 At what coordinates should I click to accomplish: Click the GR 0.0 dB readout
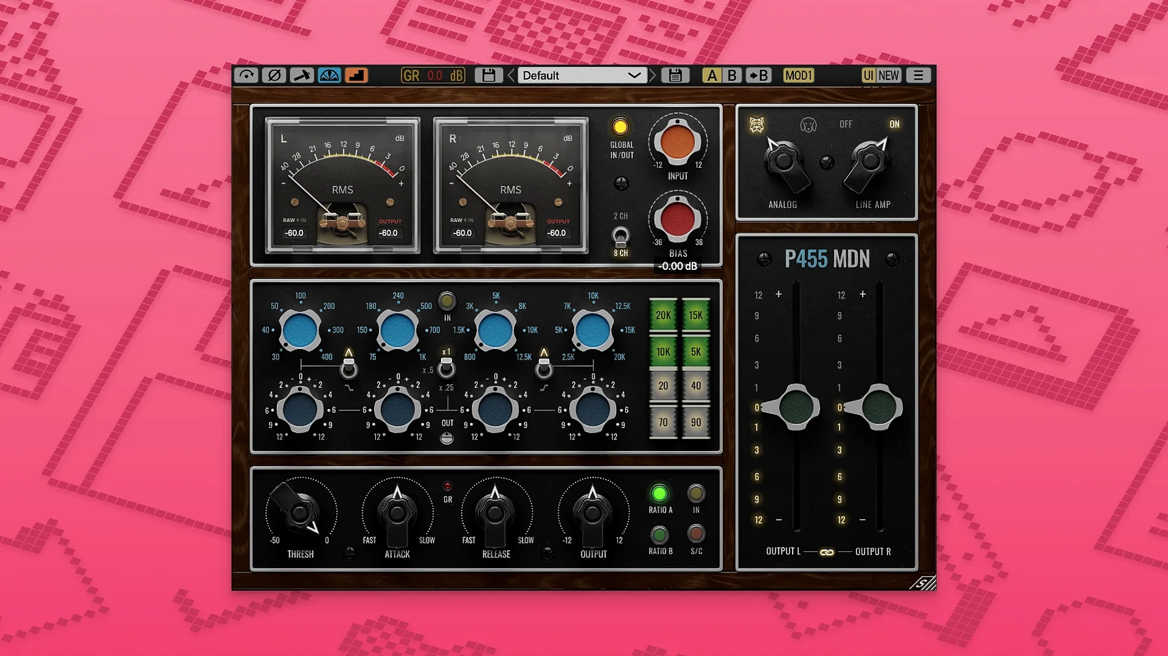(433, 76)
